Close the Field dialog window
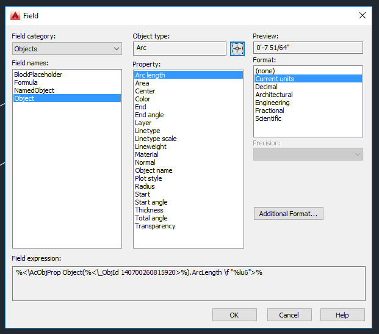379x334 pixels. (363, 15)
